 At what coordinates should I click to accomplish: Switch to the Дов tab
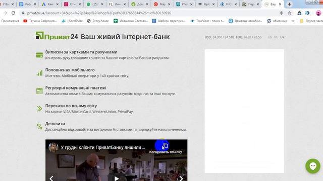point(139,4)
